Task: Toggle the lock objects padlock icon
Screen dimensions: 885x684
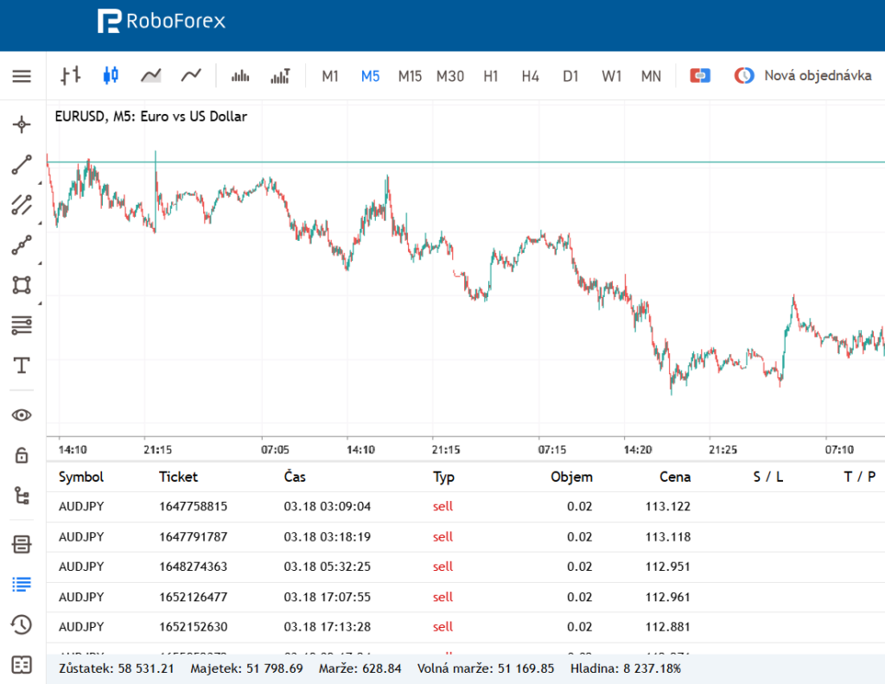Action: coord(22,456)
